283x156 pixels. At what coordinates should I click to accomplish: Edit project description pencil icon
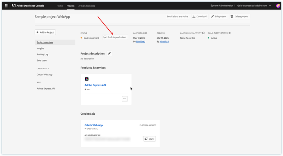pyautogui.click(x=109, y=53)
